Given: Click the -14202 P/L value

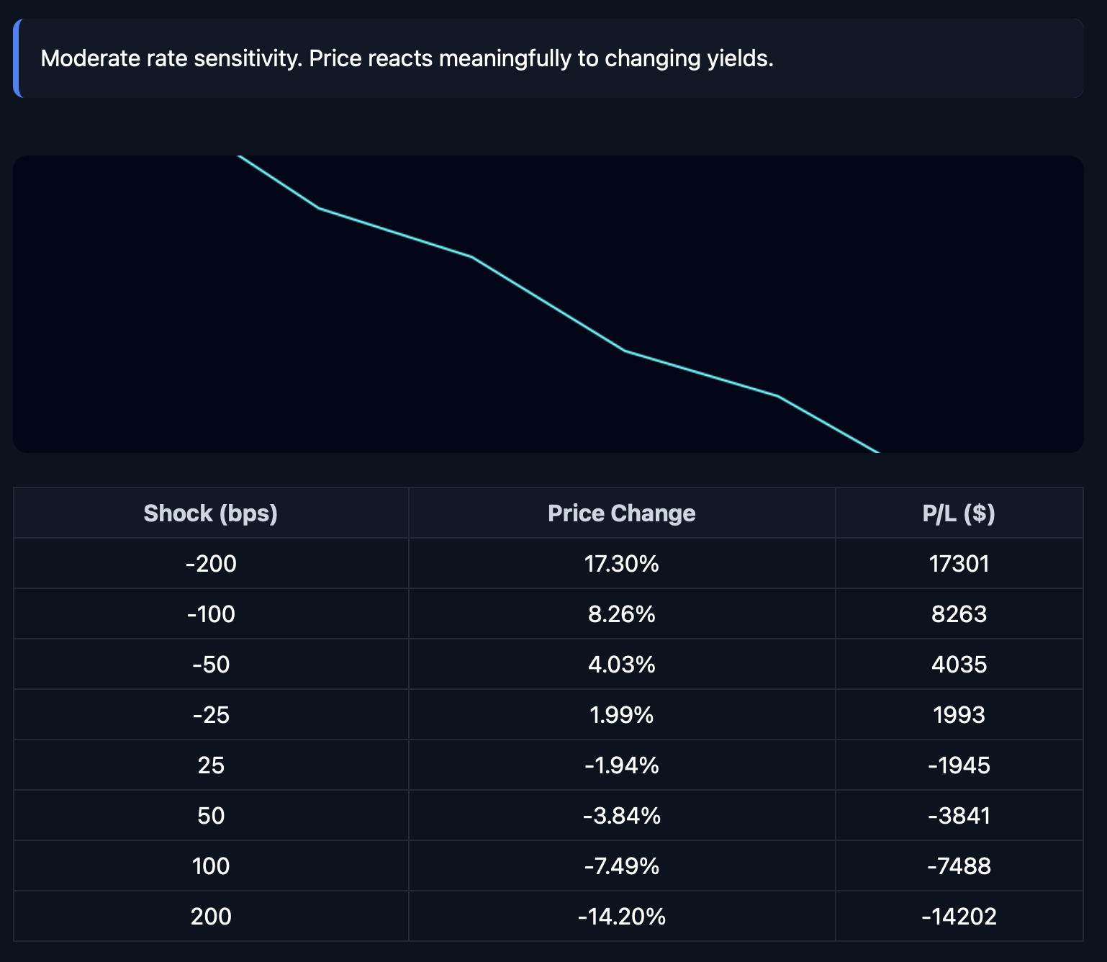Looking at the screenshot, I should tap(958, 917).
